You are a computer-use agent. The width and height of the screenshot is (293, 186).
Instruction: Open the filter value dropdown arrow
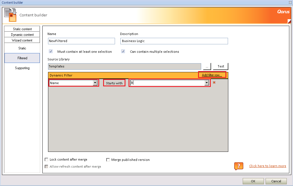[207, 83]
